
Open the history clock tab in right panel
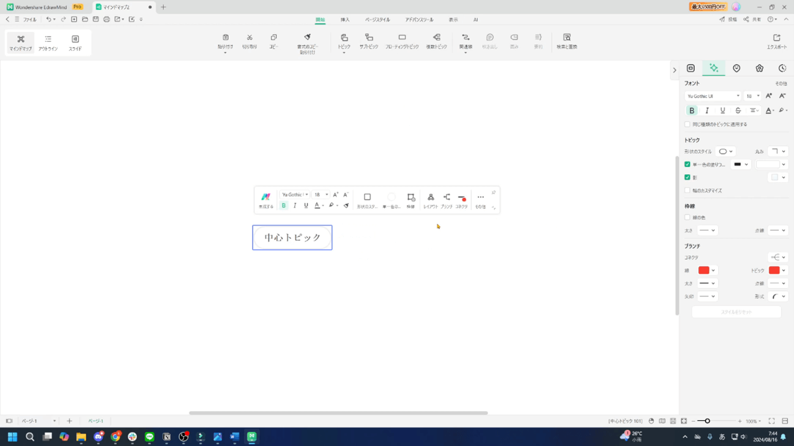point(782,68)
